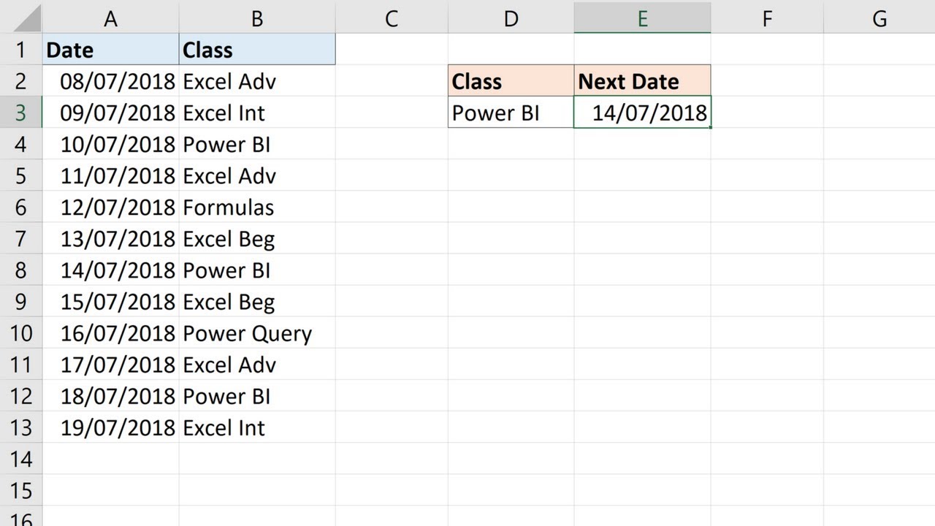Viewport: 935px width, 526px height.
Task: Select column E header
Action: pos(642,18)
